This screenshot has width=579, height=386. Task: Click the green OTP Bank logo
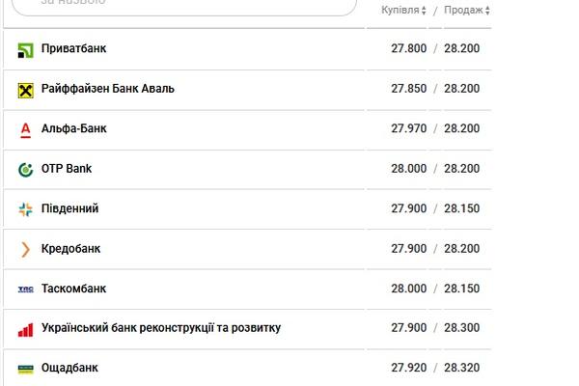25,170
